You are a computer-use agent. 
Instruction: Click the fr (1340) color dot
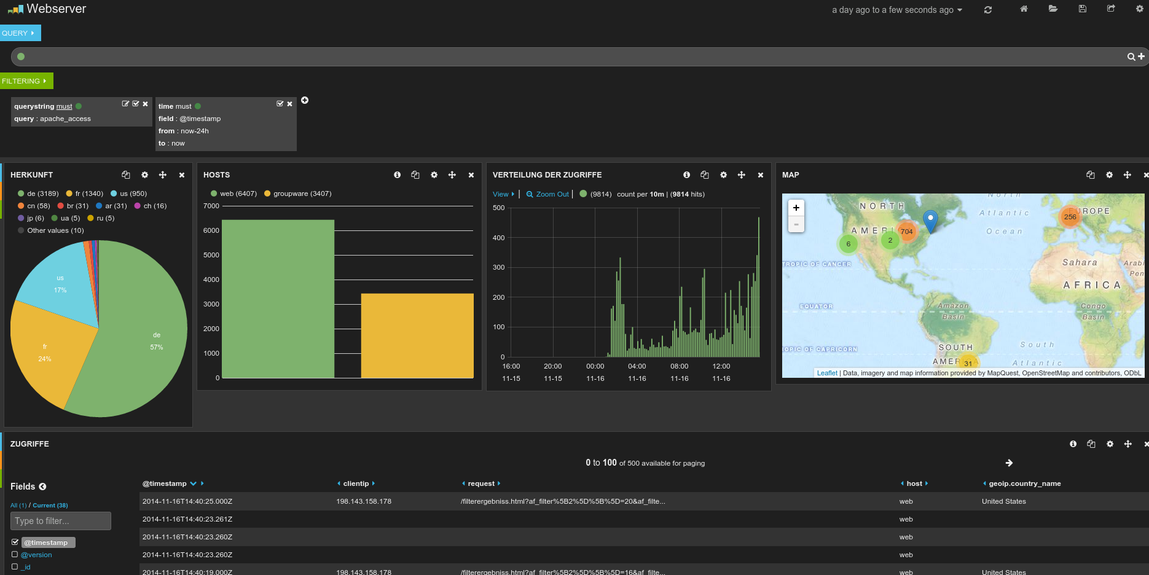(x=69, y=194)
